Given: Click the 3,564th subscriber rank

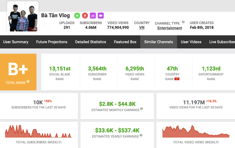Looking at the screenshot, I should pyautogui.click(x=97, y=68).
